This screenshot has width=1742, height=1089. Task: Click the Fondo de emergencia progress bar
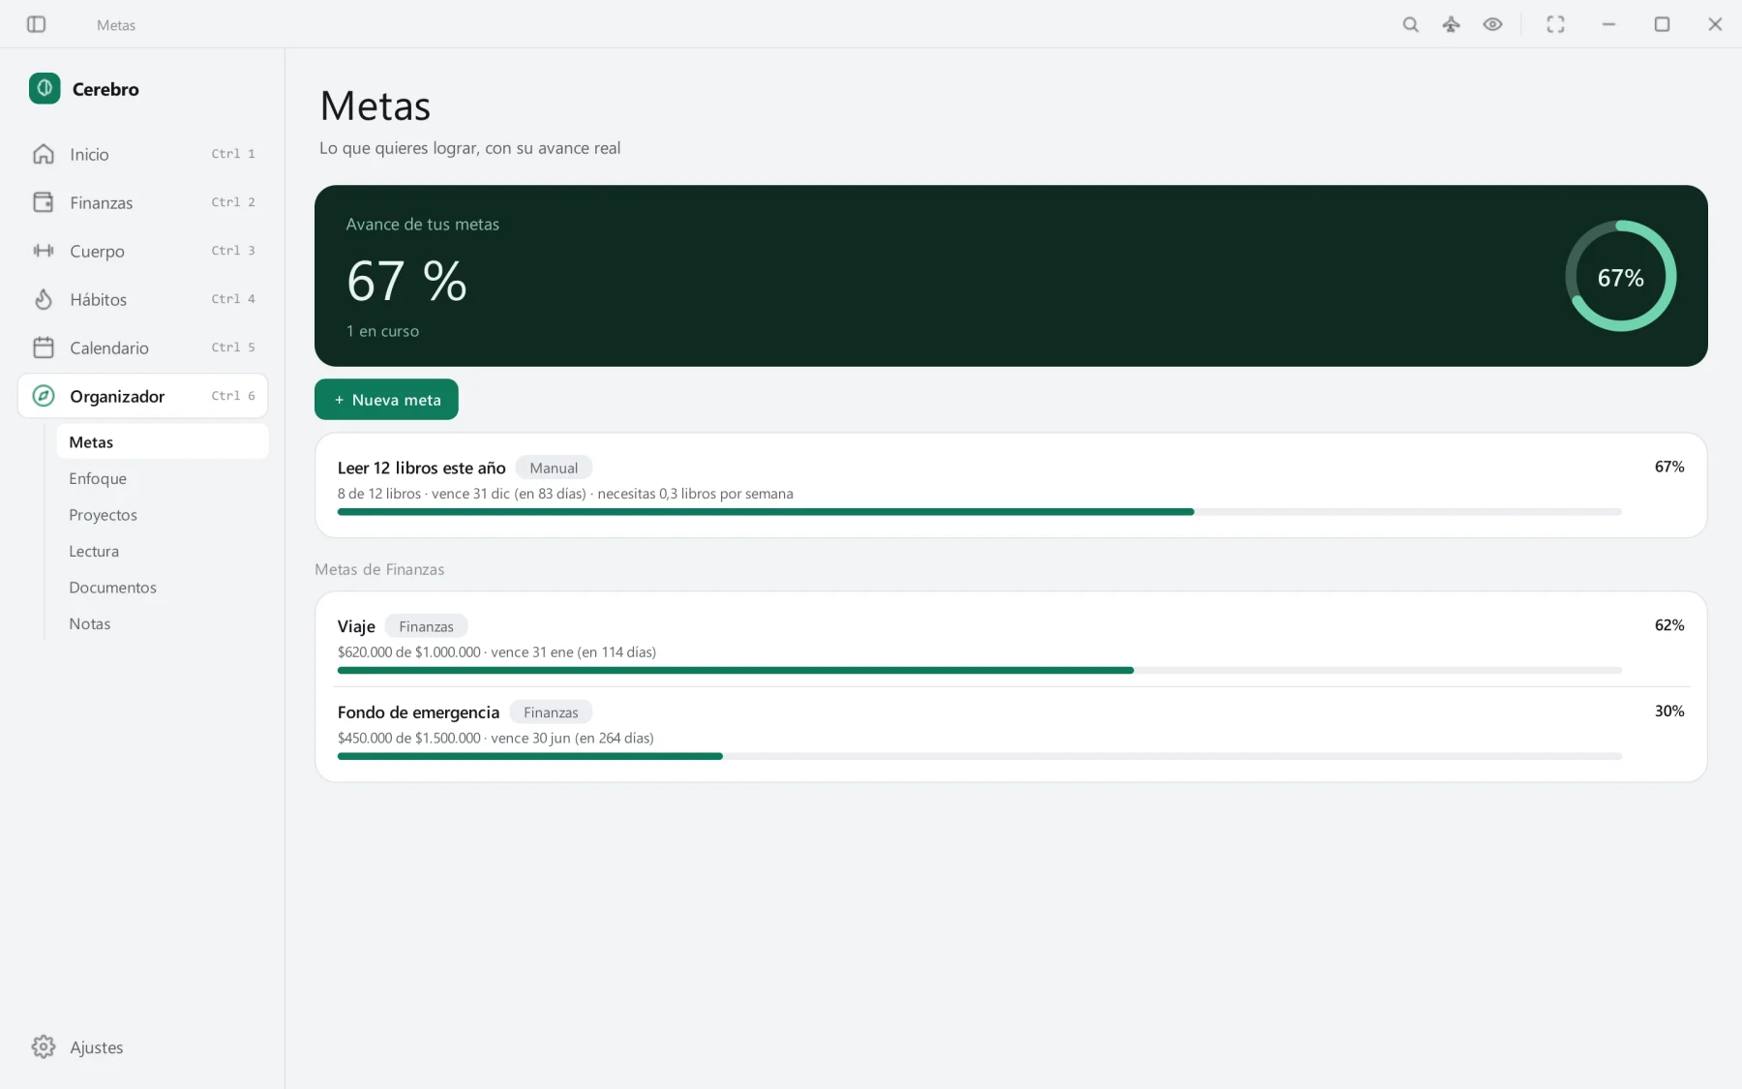click(x=979, y=756)
